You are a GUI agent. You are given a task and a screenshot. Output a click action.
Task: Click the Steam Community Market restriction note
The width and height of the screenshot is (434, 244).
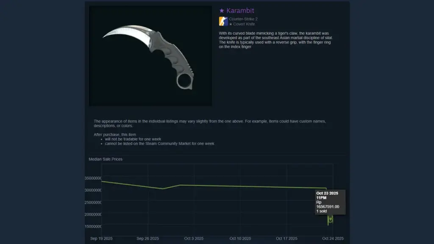point(159,144)
